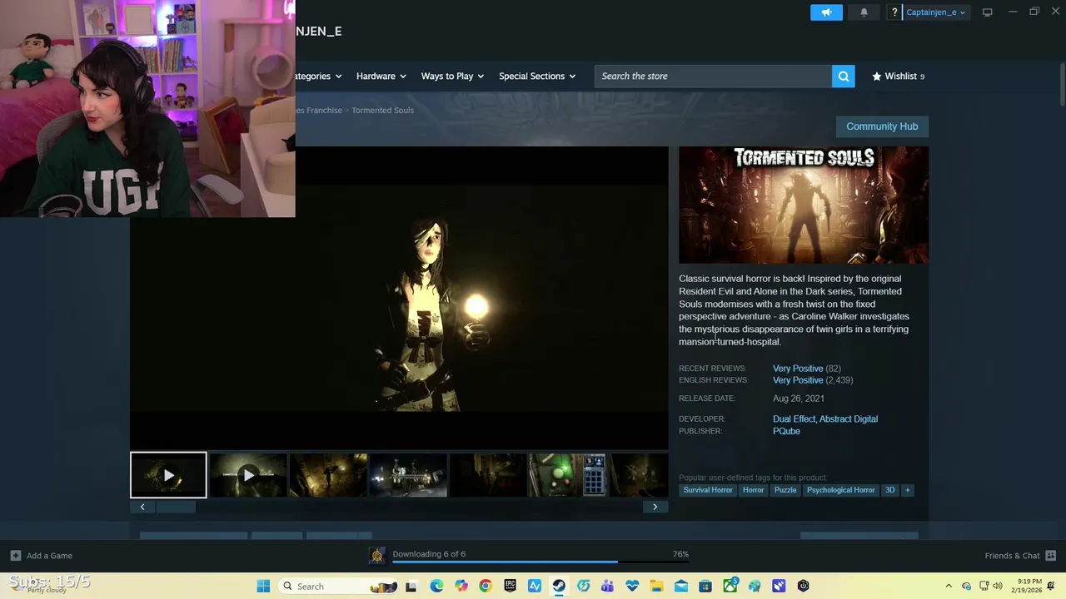Expand more tags with the plus button
The image size is (1066, 599).
(908, 490)
